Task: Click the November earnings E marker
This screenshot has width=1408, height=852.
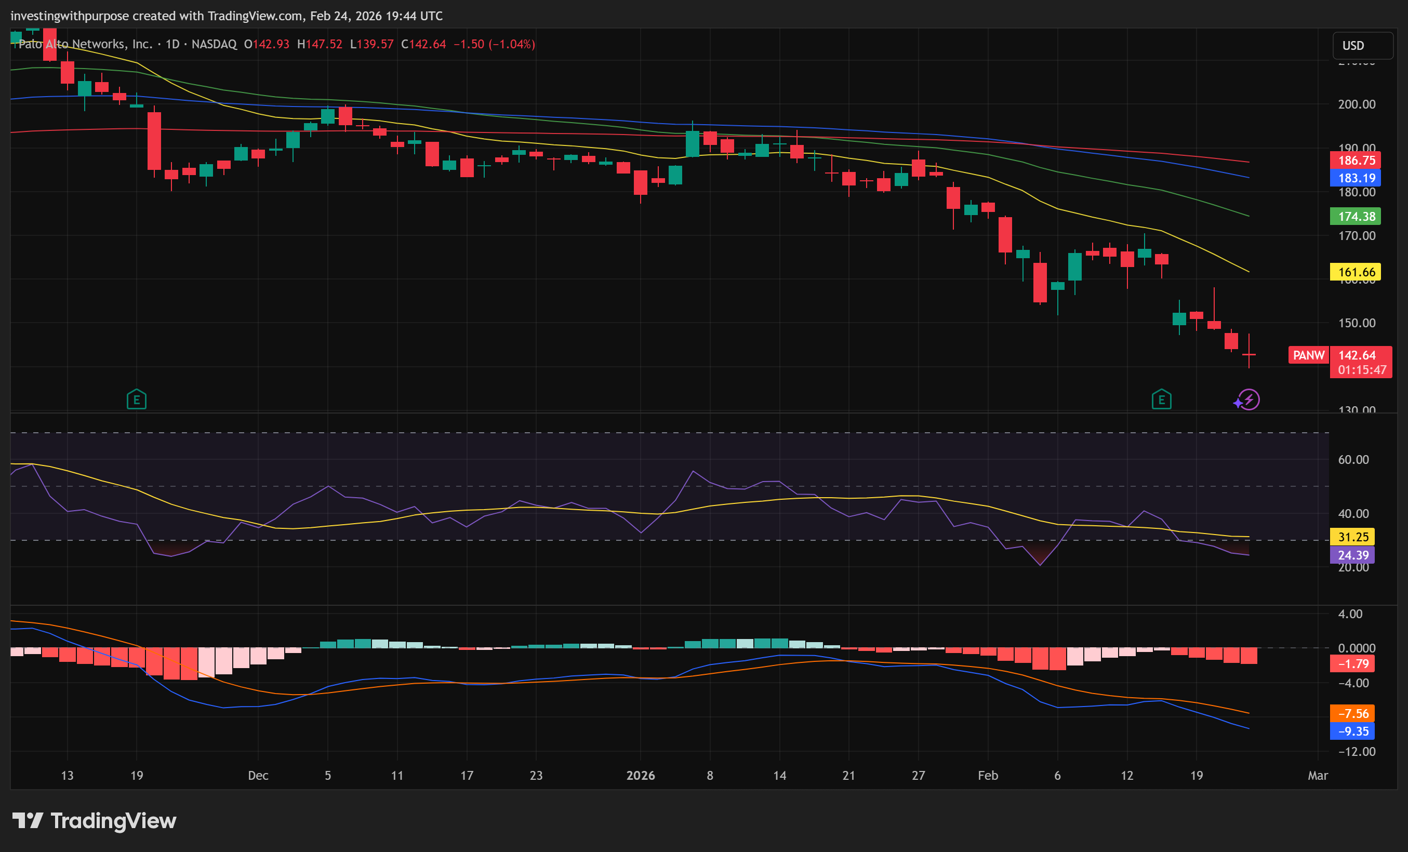Action: point(136,400)
